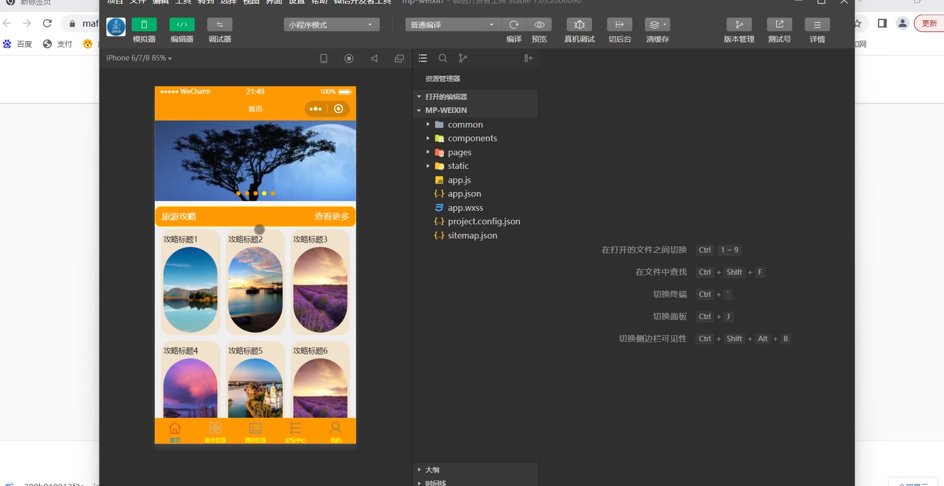Click the search icon in explorer sidebar
Viewport: 944px width, 486px height.
click(x=443, y=58)
